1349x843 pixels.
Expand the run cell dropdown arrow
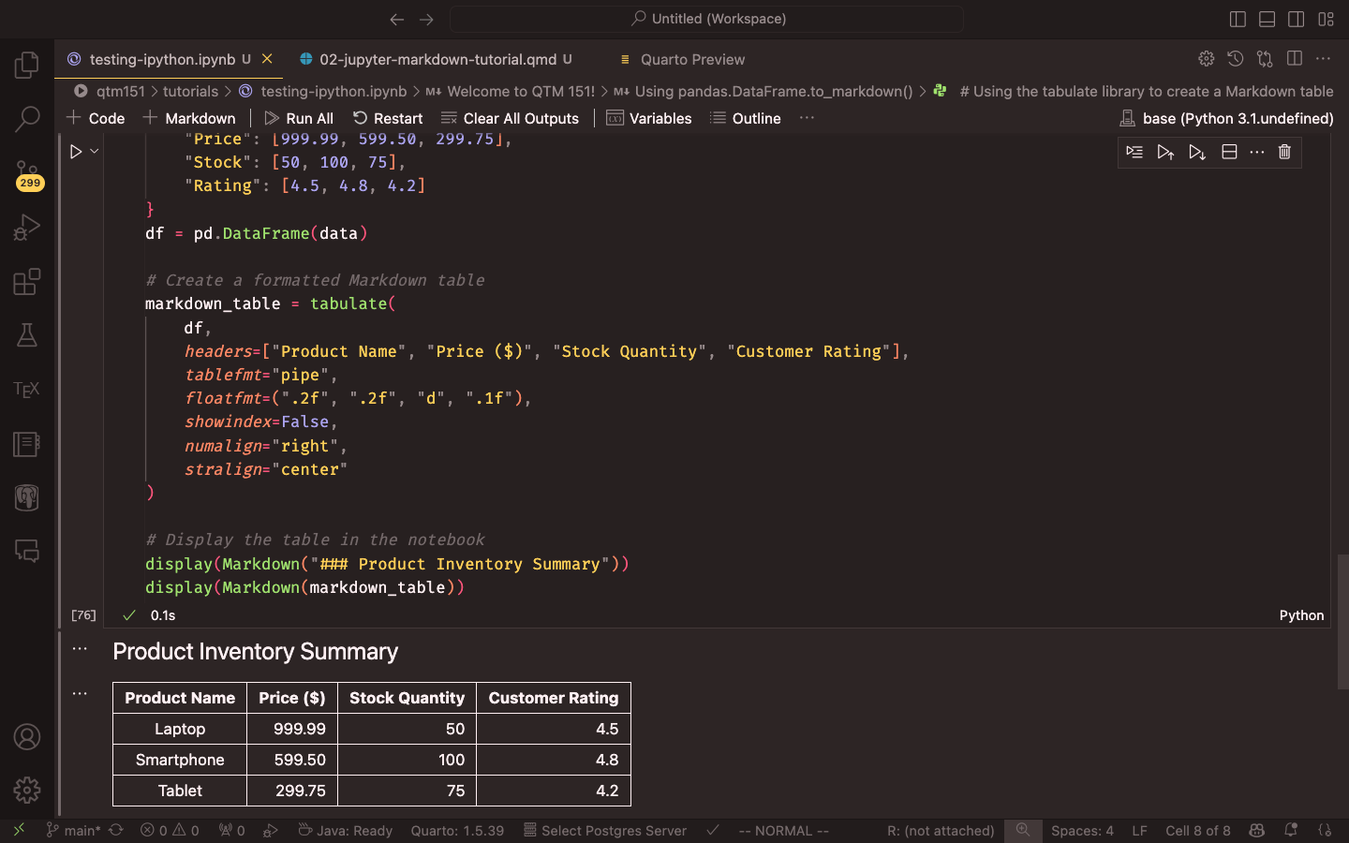(x=95, y=152)
